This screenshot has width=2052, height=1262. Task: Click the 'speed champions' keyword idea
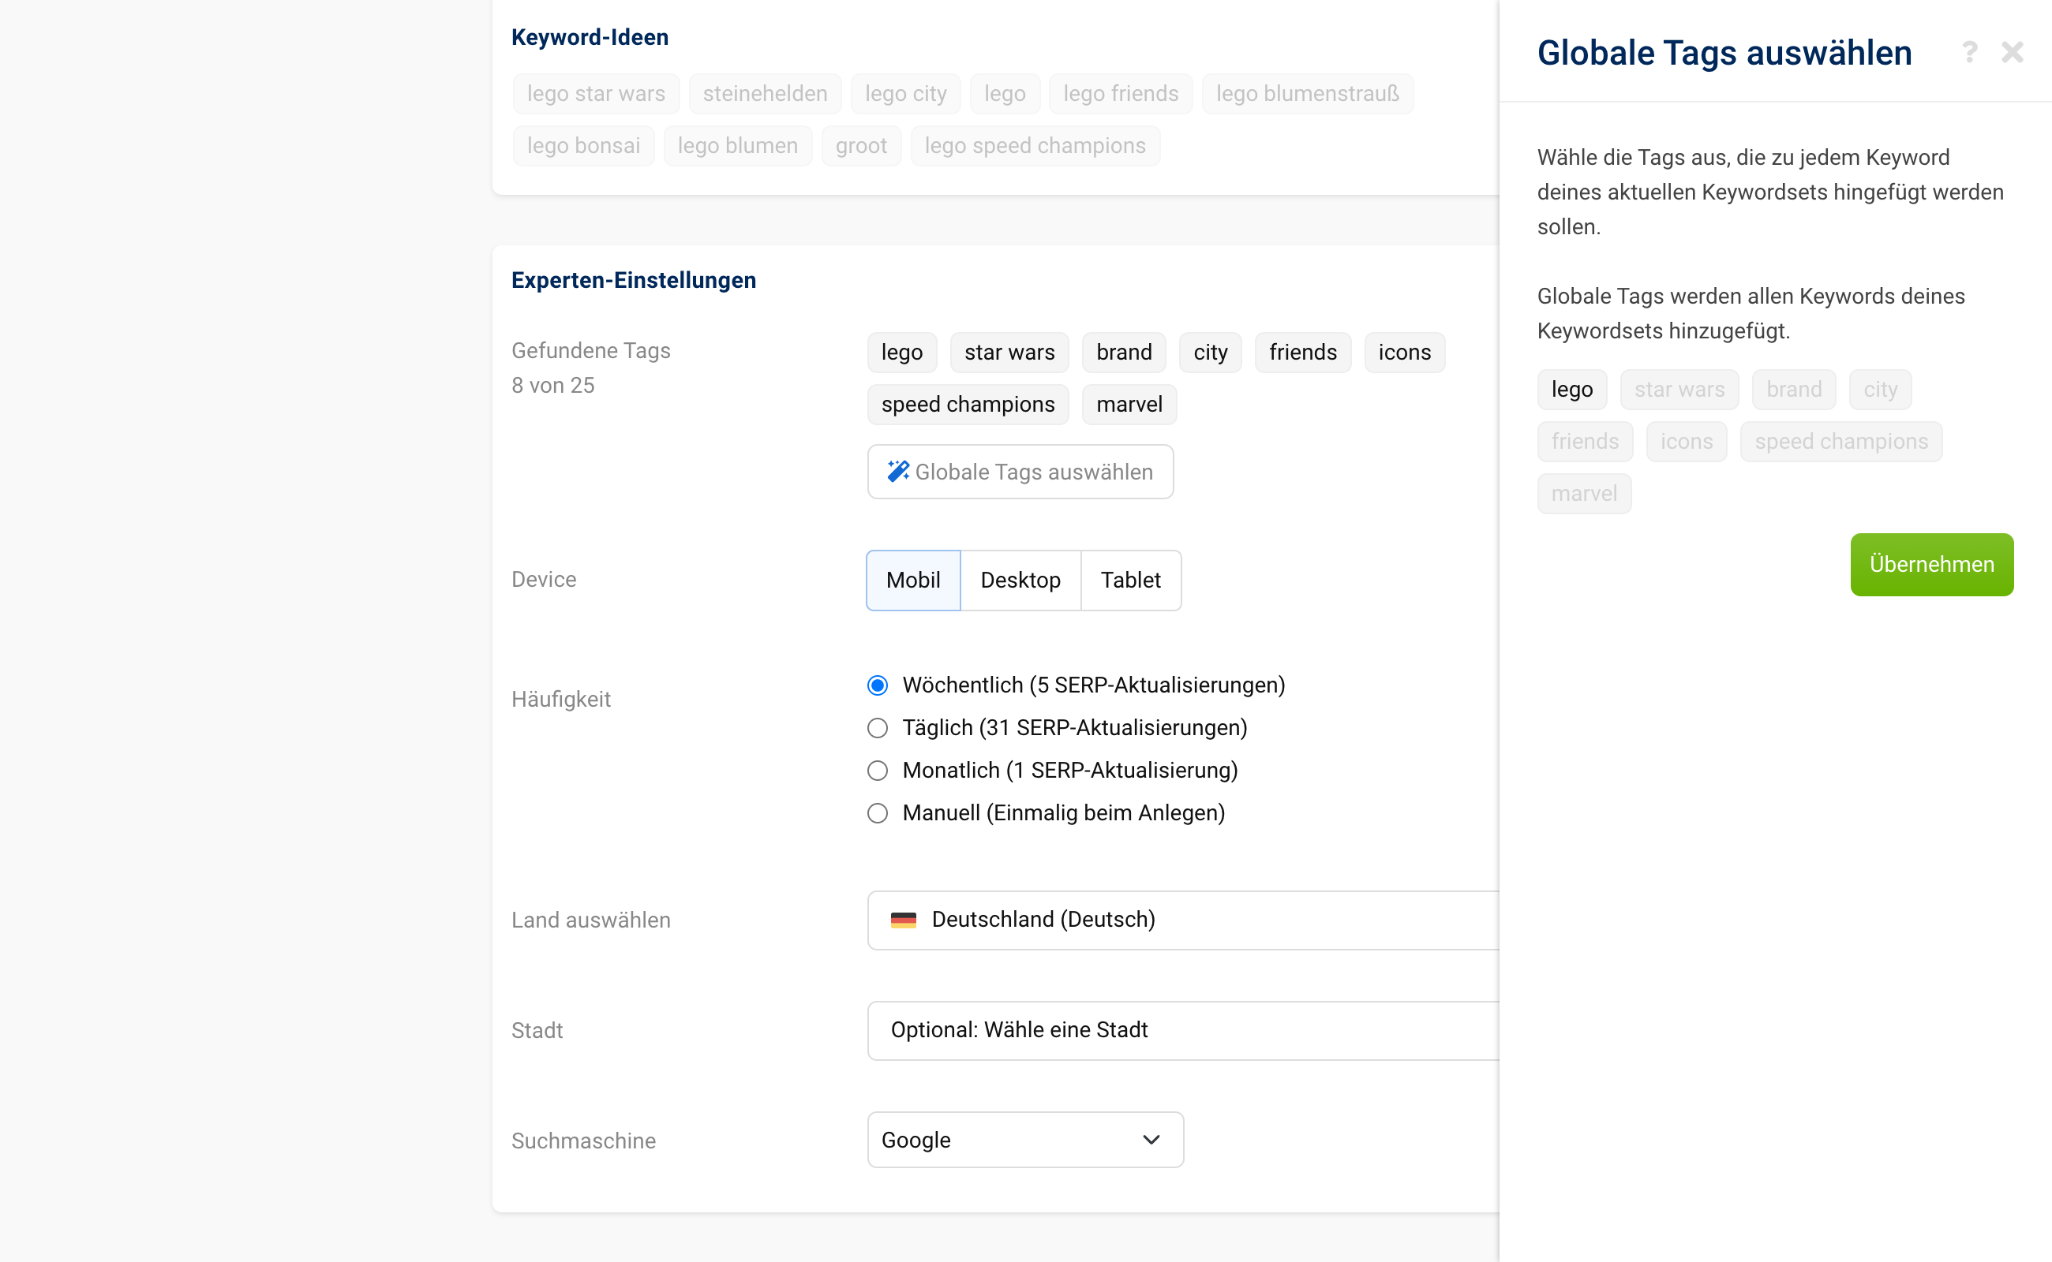point(1035,145)
